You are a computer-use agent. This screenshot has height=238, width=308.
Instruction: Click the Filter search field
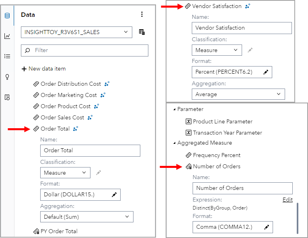point(84,50)
